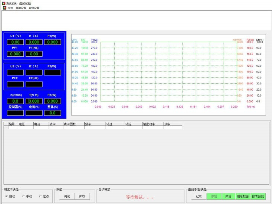Select the 手动 test mode option
This screenshot has height=204, width=272.
[24, 196]
